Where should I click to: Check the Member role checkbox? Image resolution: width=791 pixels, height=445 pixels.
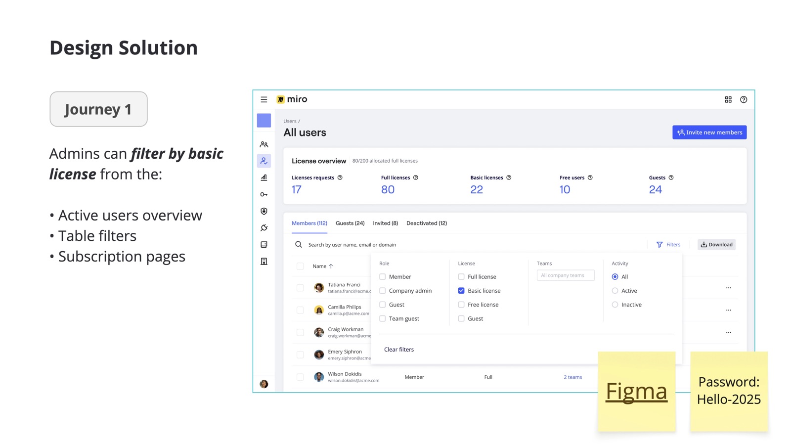tap(383, 277)
